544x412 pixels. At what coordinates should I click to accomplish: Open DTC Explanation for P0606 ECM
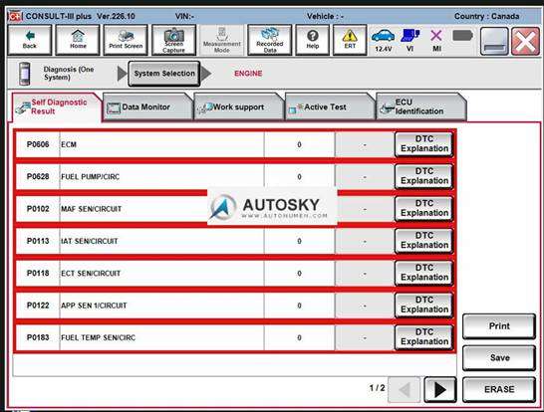(x=424, y=144)
